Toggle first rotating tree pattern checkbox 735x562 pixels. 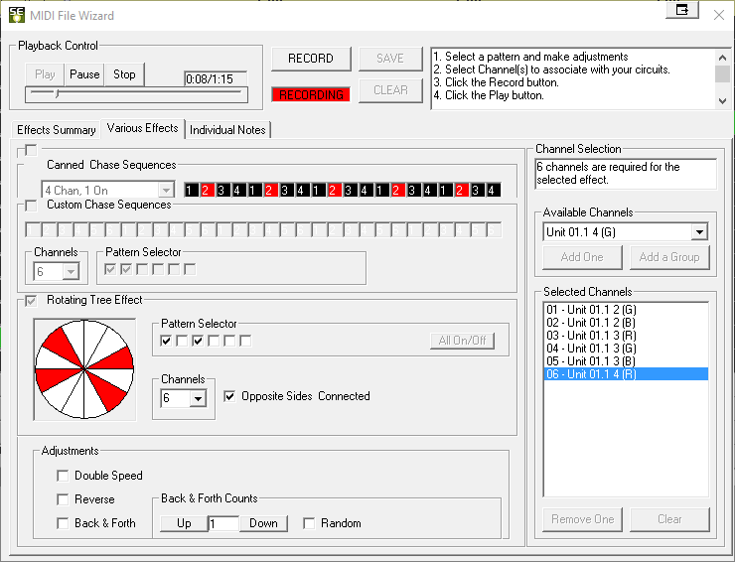[x=166, y=341]
